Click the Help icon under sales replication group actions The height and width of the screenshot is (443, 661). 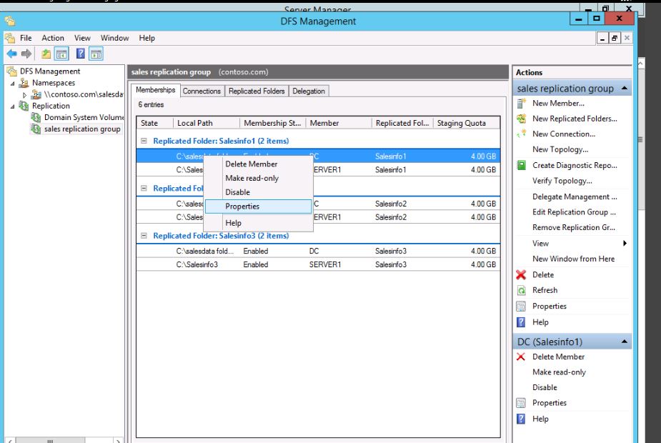[x=522, y=322]
